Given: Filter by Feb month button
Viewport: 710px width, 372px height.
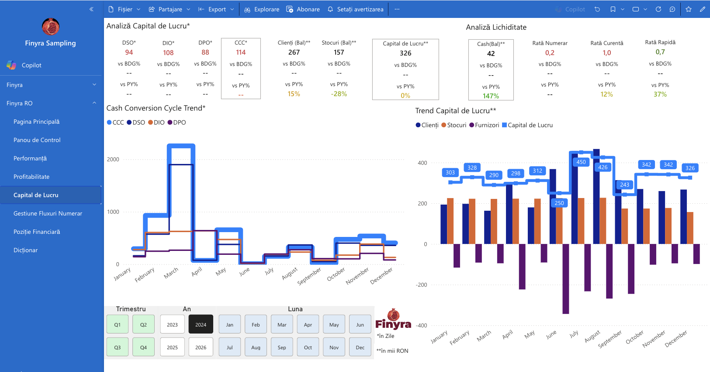Looking at the screenshot, I should [x=256, y=324].
